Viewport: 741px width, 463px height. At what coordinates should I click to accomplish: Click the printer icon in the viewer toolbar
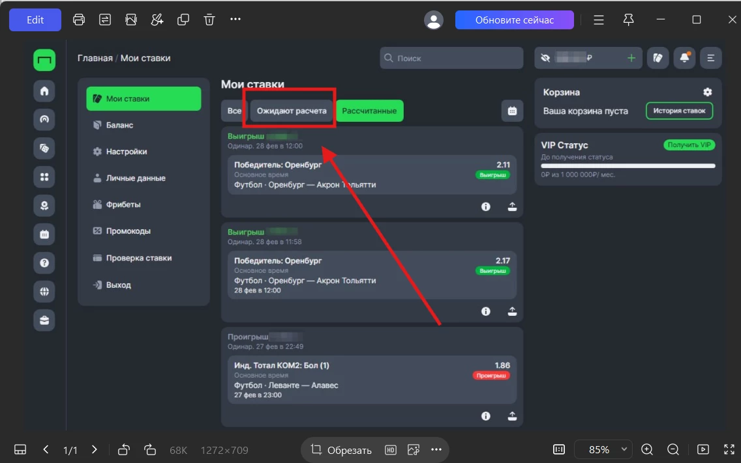click(79, 20)
